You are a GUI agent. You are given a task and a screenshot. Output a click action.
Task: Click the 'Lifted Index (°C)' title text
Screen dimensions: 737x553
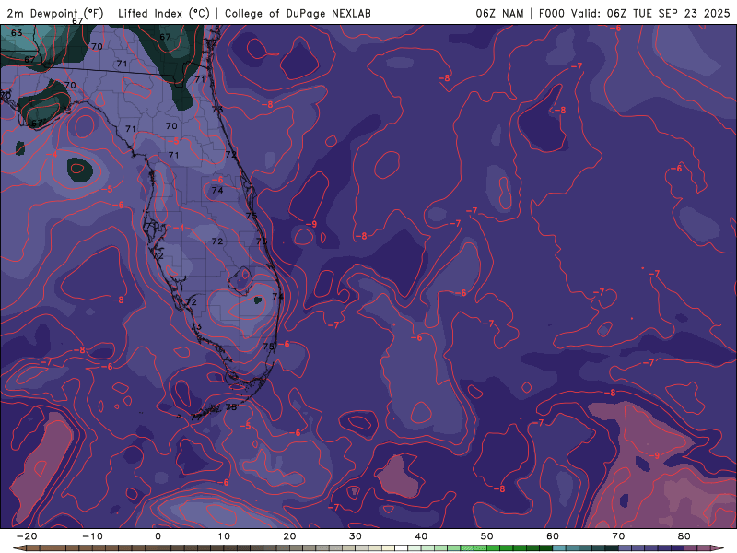[x=164, y=14]
